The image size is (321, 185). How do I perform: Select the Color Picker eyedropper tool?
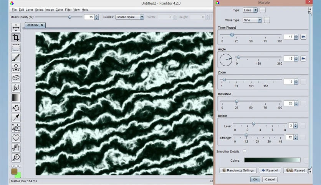tap(16, 118)
